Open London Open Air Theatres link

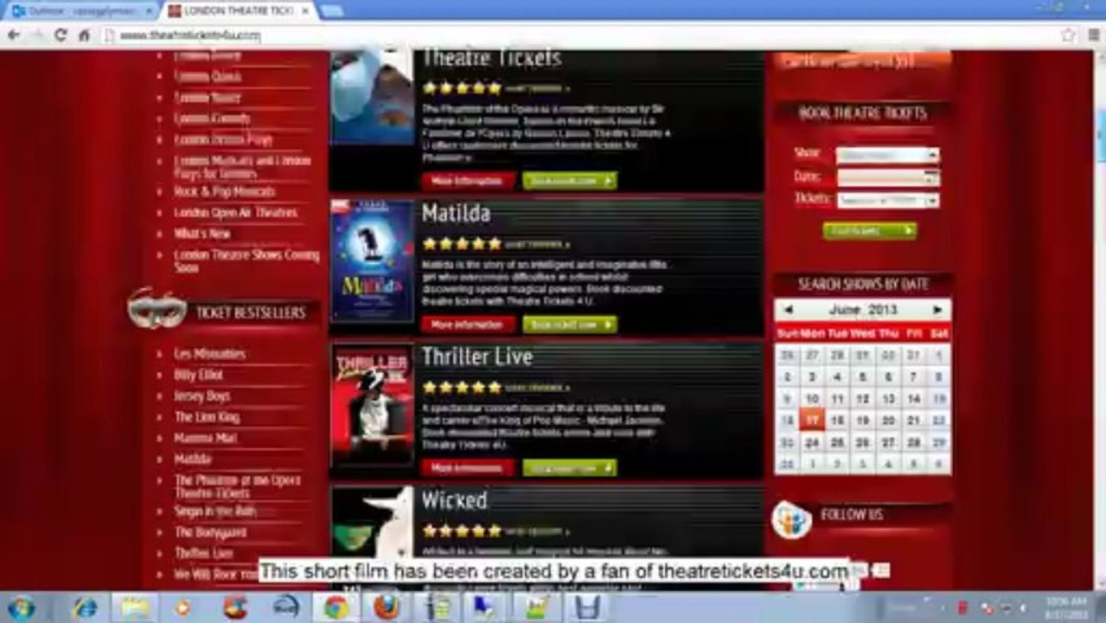click(x=235, y=213)
